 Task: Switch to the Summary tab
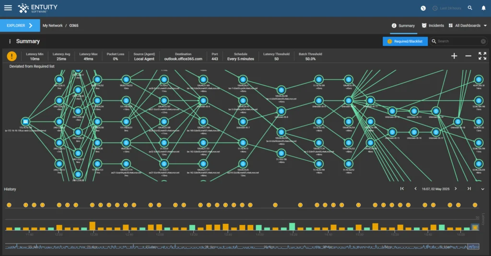403,26
